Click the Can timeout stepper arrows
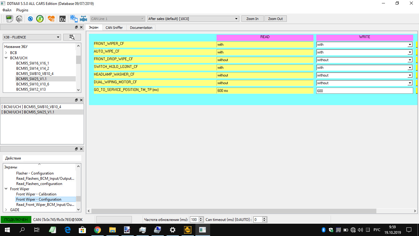This screenshot has height=236, width=419. click(265, 219)
